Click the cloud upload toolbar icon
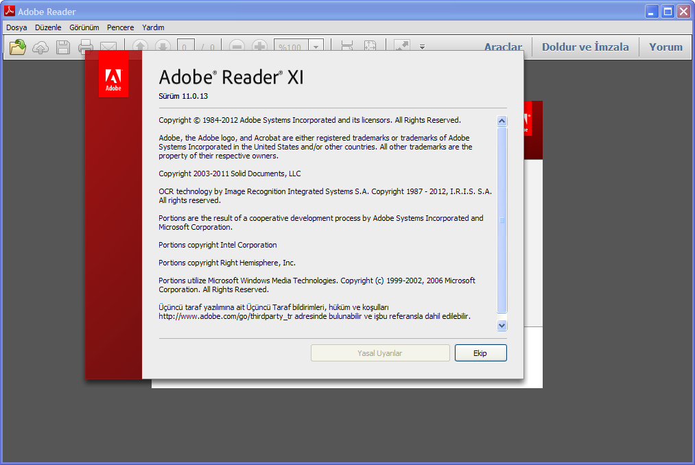Image resolution: width=695 pixels, height=465 pixels. point(40,47)
